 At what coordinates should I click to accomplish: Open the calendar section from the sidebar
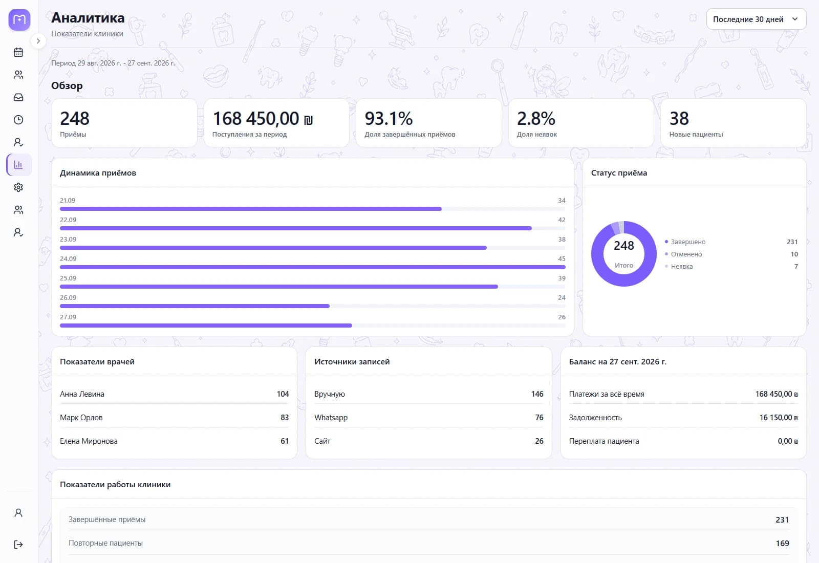point(18,52)
